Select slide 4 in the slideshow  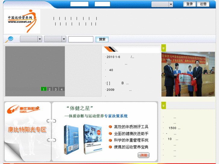coord(61,89)
